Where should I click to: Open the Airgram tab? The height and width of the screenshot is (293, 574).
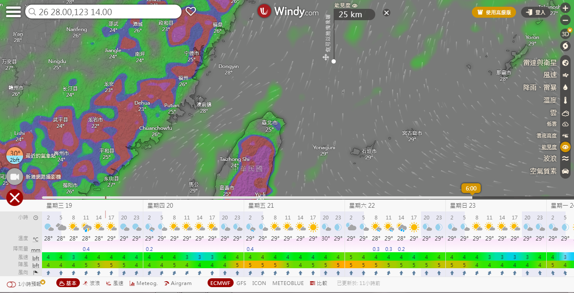coord(178,283)
